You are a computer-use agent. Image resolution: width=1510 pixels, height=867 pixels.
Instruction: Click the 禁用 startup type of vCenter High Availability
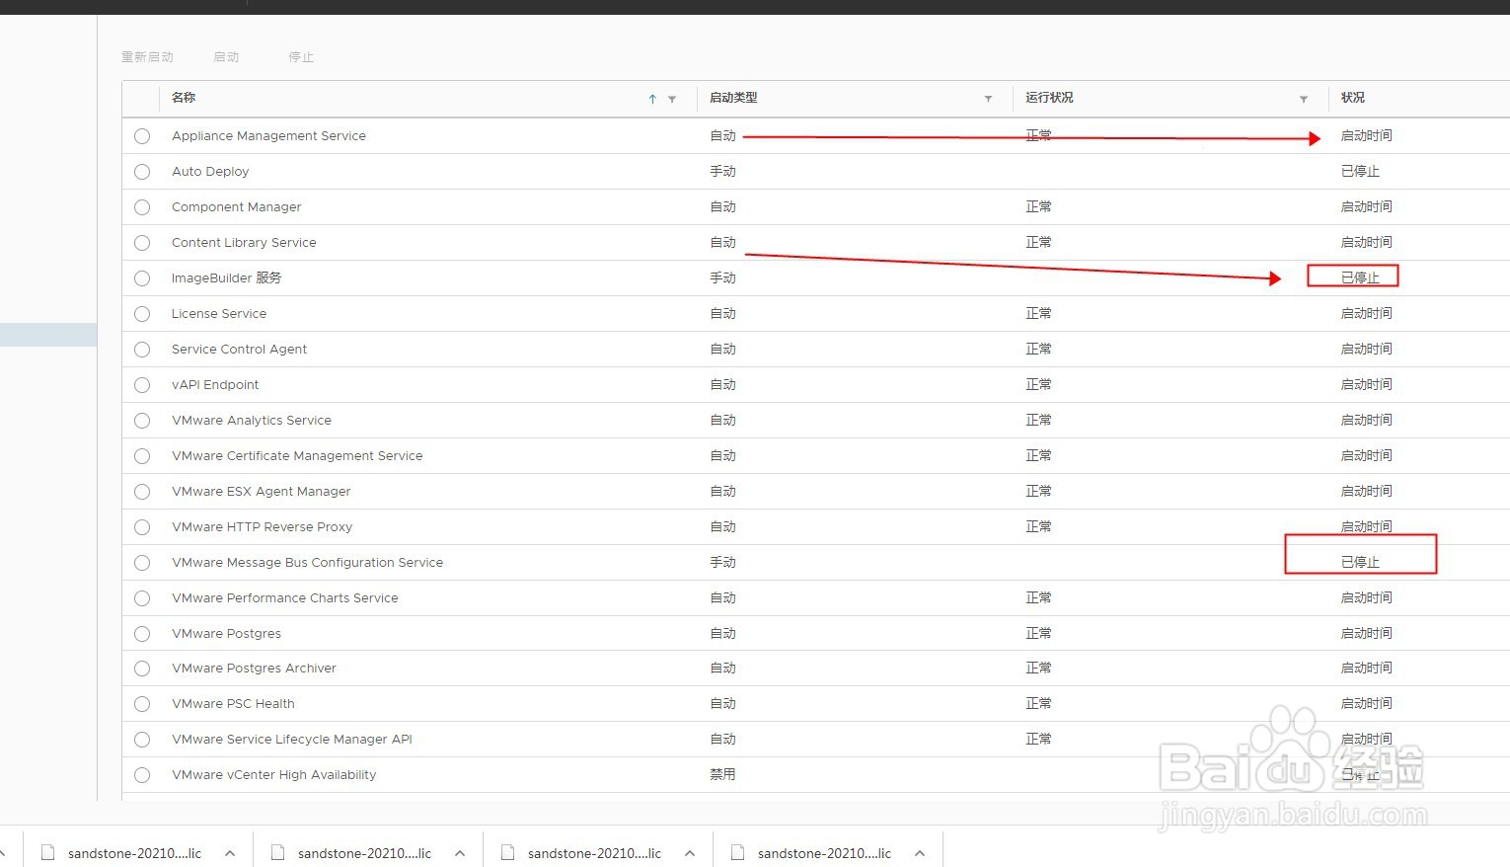(723, 775)
